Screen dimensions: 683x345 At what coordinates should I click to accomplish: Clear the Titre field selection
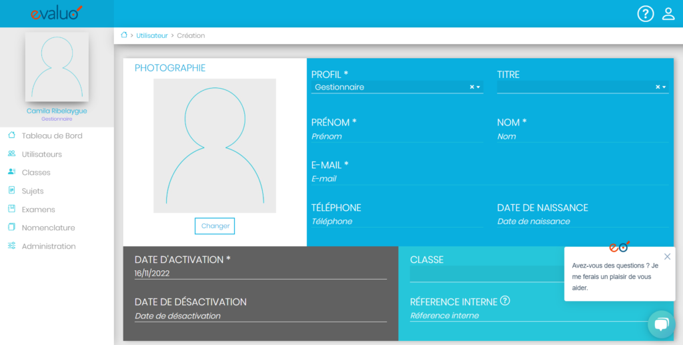click(x=657, y=87)
